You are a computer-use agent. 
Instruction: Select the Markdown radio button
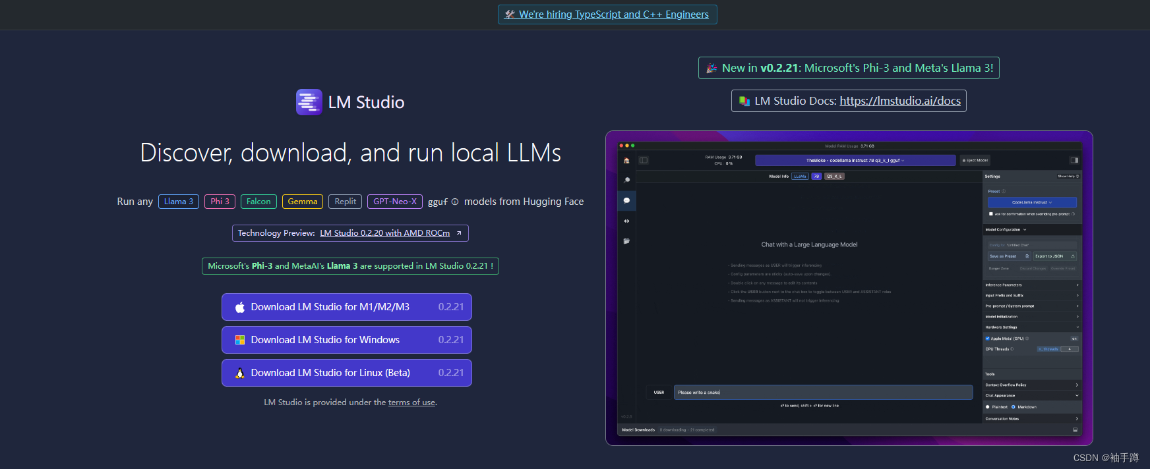[1014, 407]
